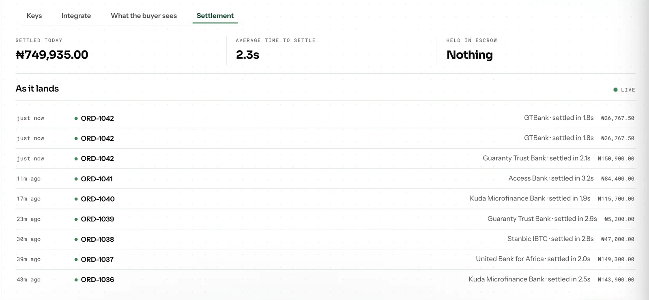The image size is (649, 300).
Task: Click the ₦47,000.00 amount
Action: click(x=617, y=239)
